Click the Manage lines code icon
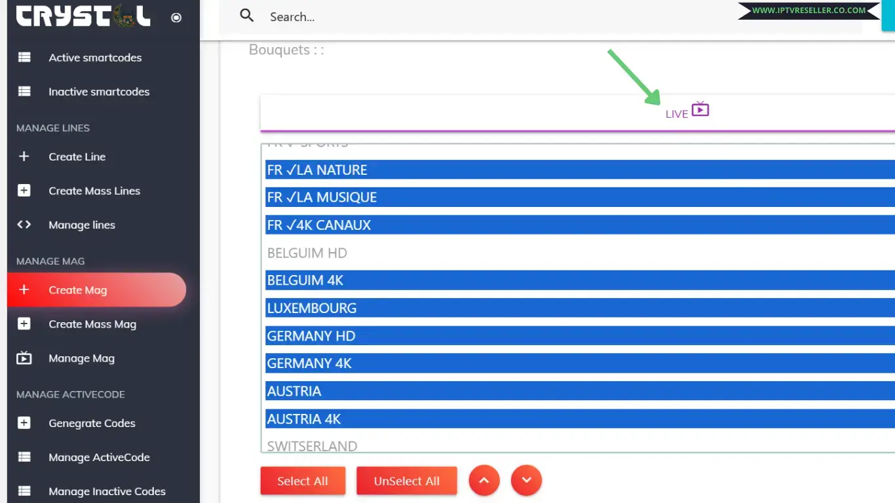895x503 pixels. (x=24, y=225)
